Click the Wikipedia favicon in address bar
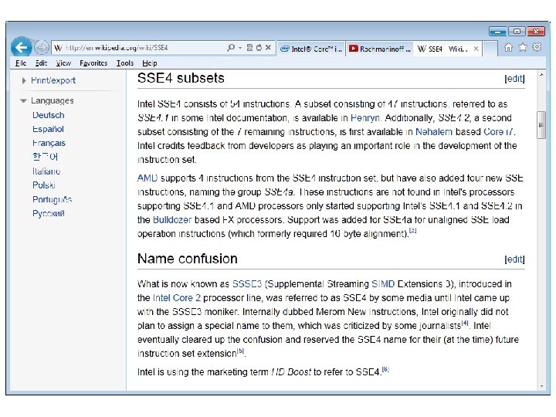Screen dimensions: 556x417 point(58,48)
